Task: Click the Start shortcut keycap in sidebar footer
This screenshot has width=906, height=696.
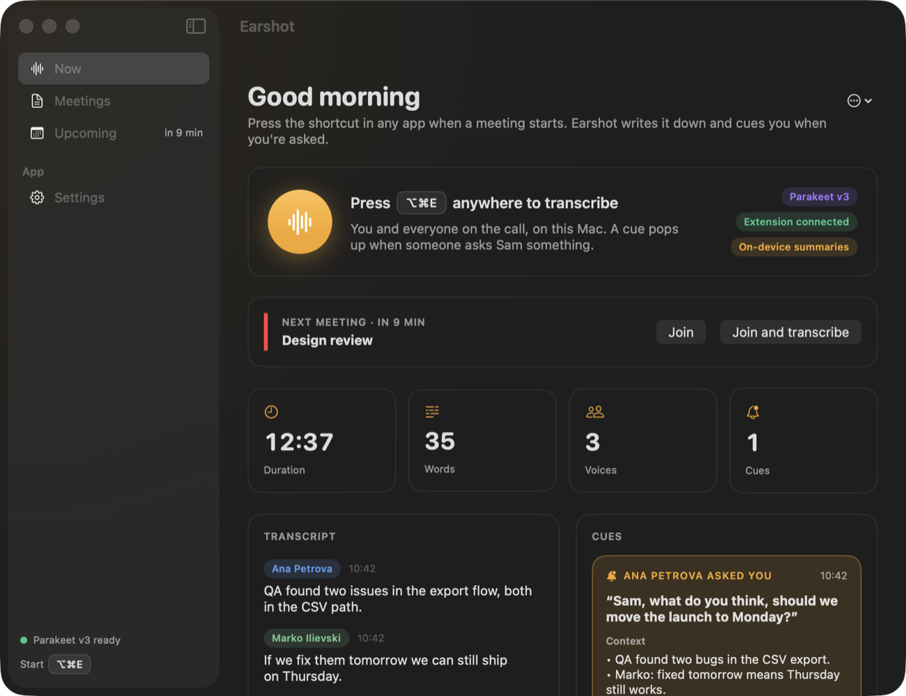Action: pyautogui.click(x=70, y=665)
